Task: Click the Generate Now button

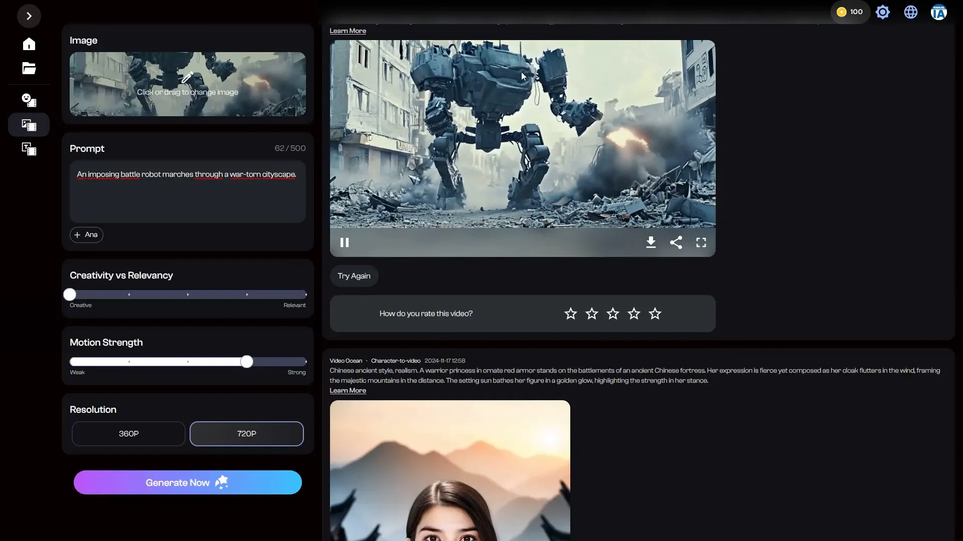Action: pyautogui.click(x=188, y=482)
